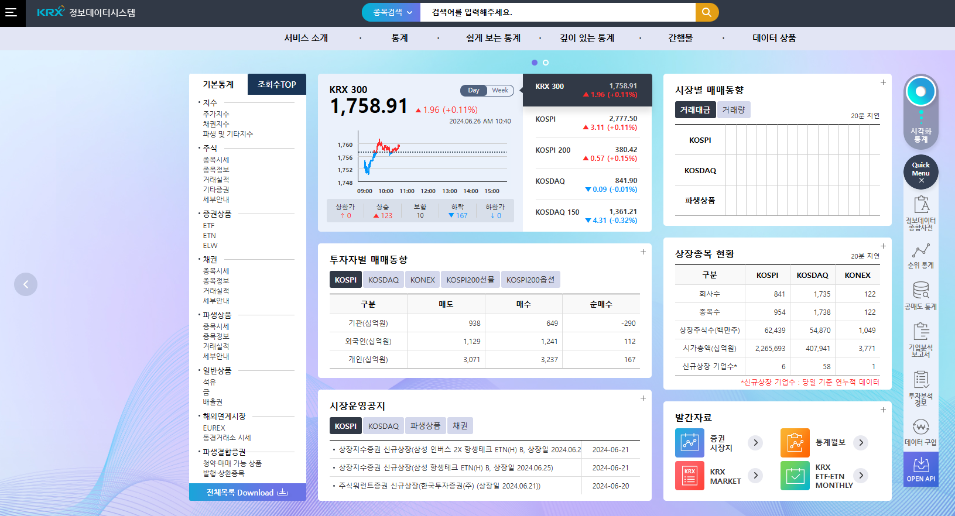Expand 시장별 매매동향 with plus icon
Screen dimensions: 955x516
click(883, 82)
